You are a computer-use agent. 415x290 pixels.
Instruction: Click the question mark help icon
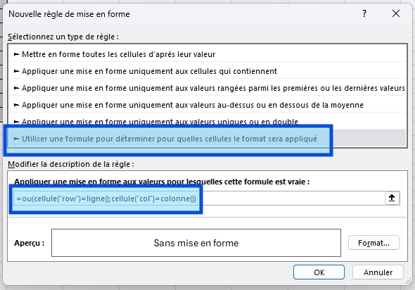click(364, 13)
